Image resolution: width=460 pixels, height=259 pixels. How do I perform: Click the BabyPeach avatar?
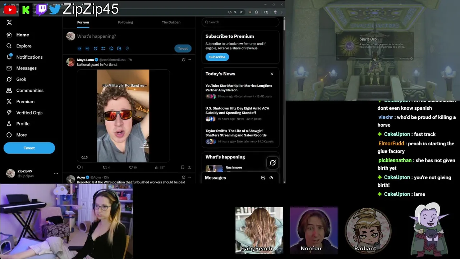pos(259,231)
